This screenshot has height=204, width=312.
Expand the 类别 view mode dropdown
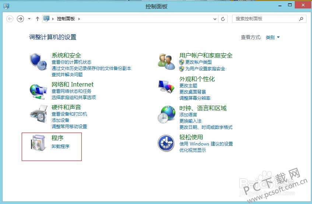click(x=273, y=37)
